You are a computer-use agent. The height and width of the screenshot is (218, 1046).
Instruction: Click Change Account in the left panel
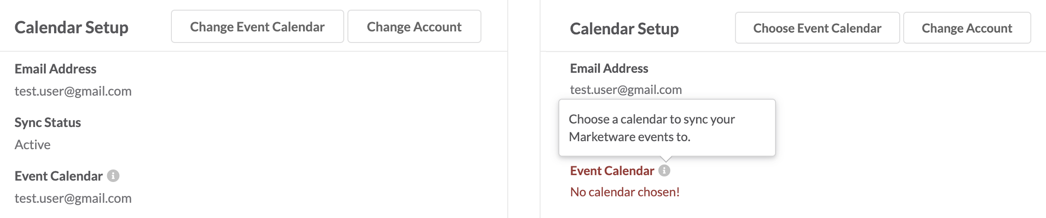click(414, 27)
